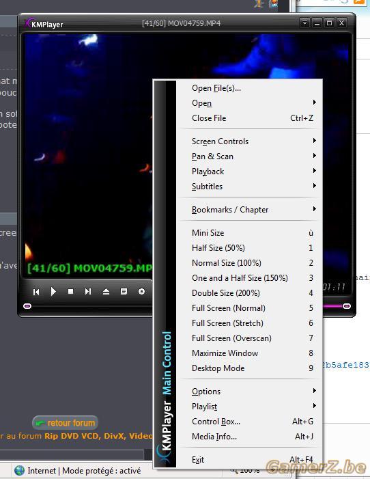Select Mini Size menu entry
This screenshot has width=370, height=479.
coord(249,233)
